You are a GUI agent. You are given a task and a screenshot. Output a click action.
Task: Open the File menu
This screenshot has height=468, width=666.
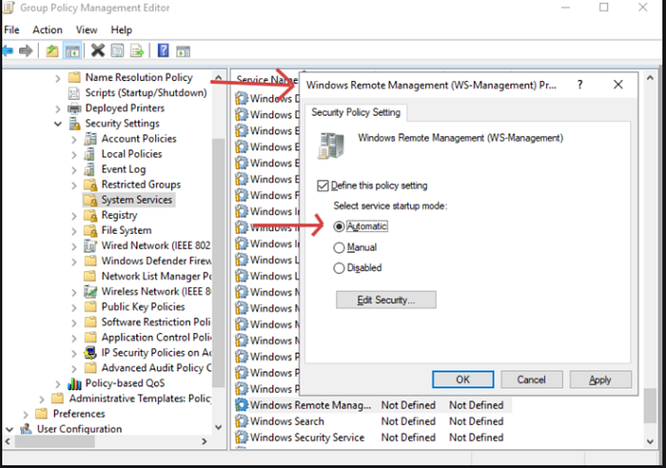coord(11,29)
